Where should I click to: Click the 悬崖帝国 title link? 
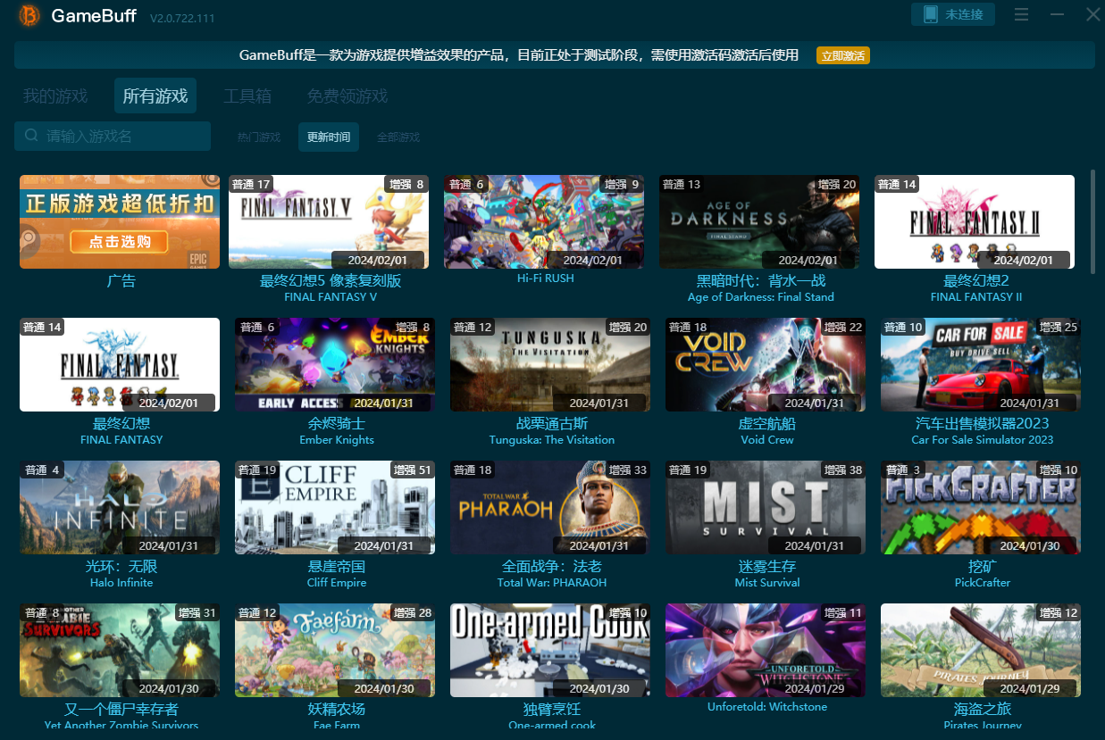point(337,566)
